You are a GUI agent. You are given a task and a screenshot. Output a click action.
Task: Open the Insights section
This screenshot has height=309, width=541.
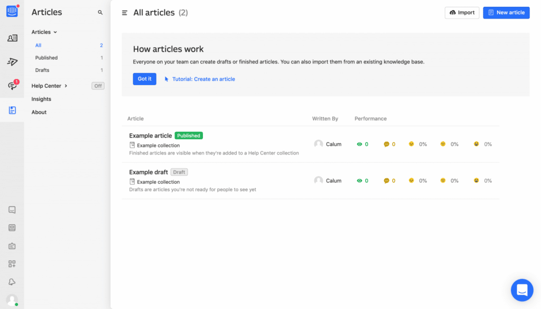pyautogui.click(x=41, y=99)
